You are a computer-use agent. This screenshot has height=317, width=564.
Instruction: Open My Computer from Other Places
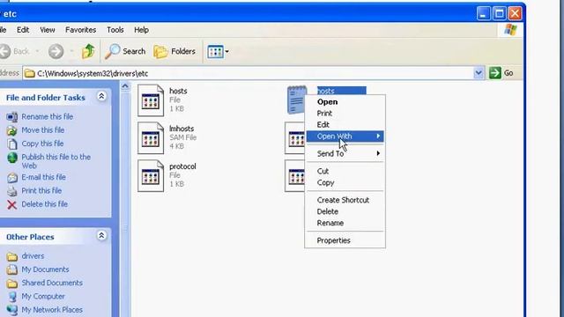pyautogui.click(x=43, y=296)
